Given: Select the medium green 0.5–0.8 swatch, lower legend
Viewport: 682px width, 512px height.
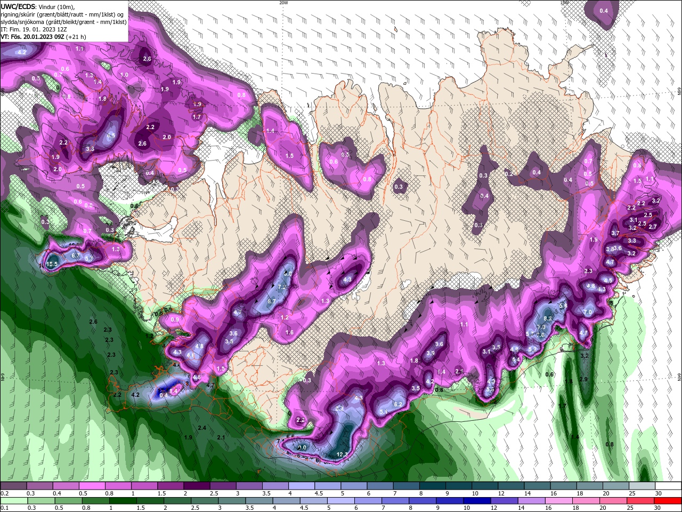Looking at the screenshot, I should pyautogui.click(x=69, y=501).
